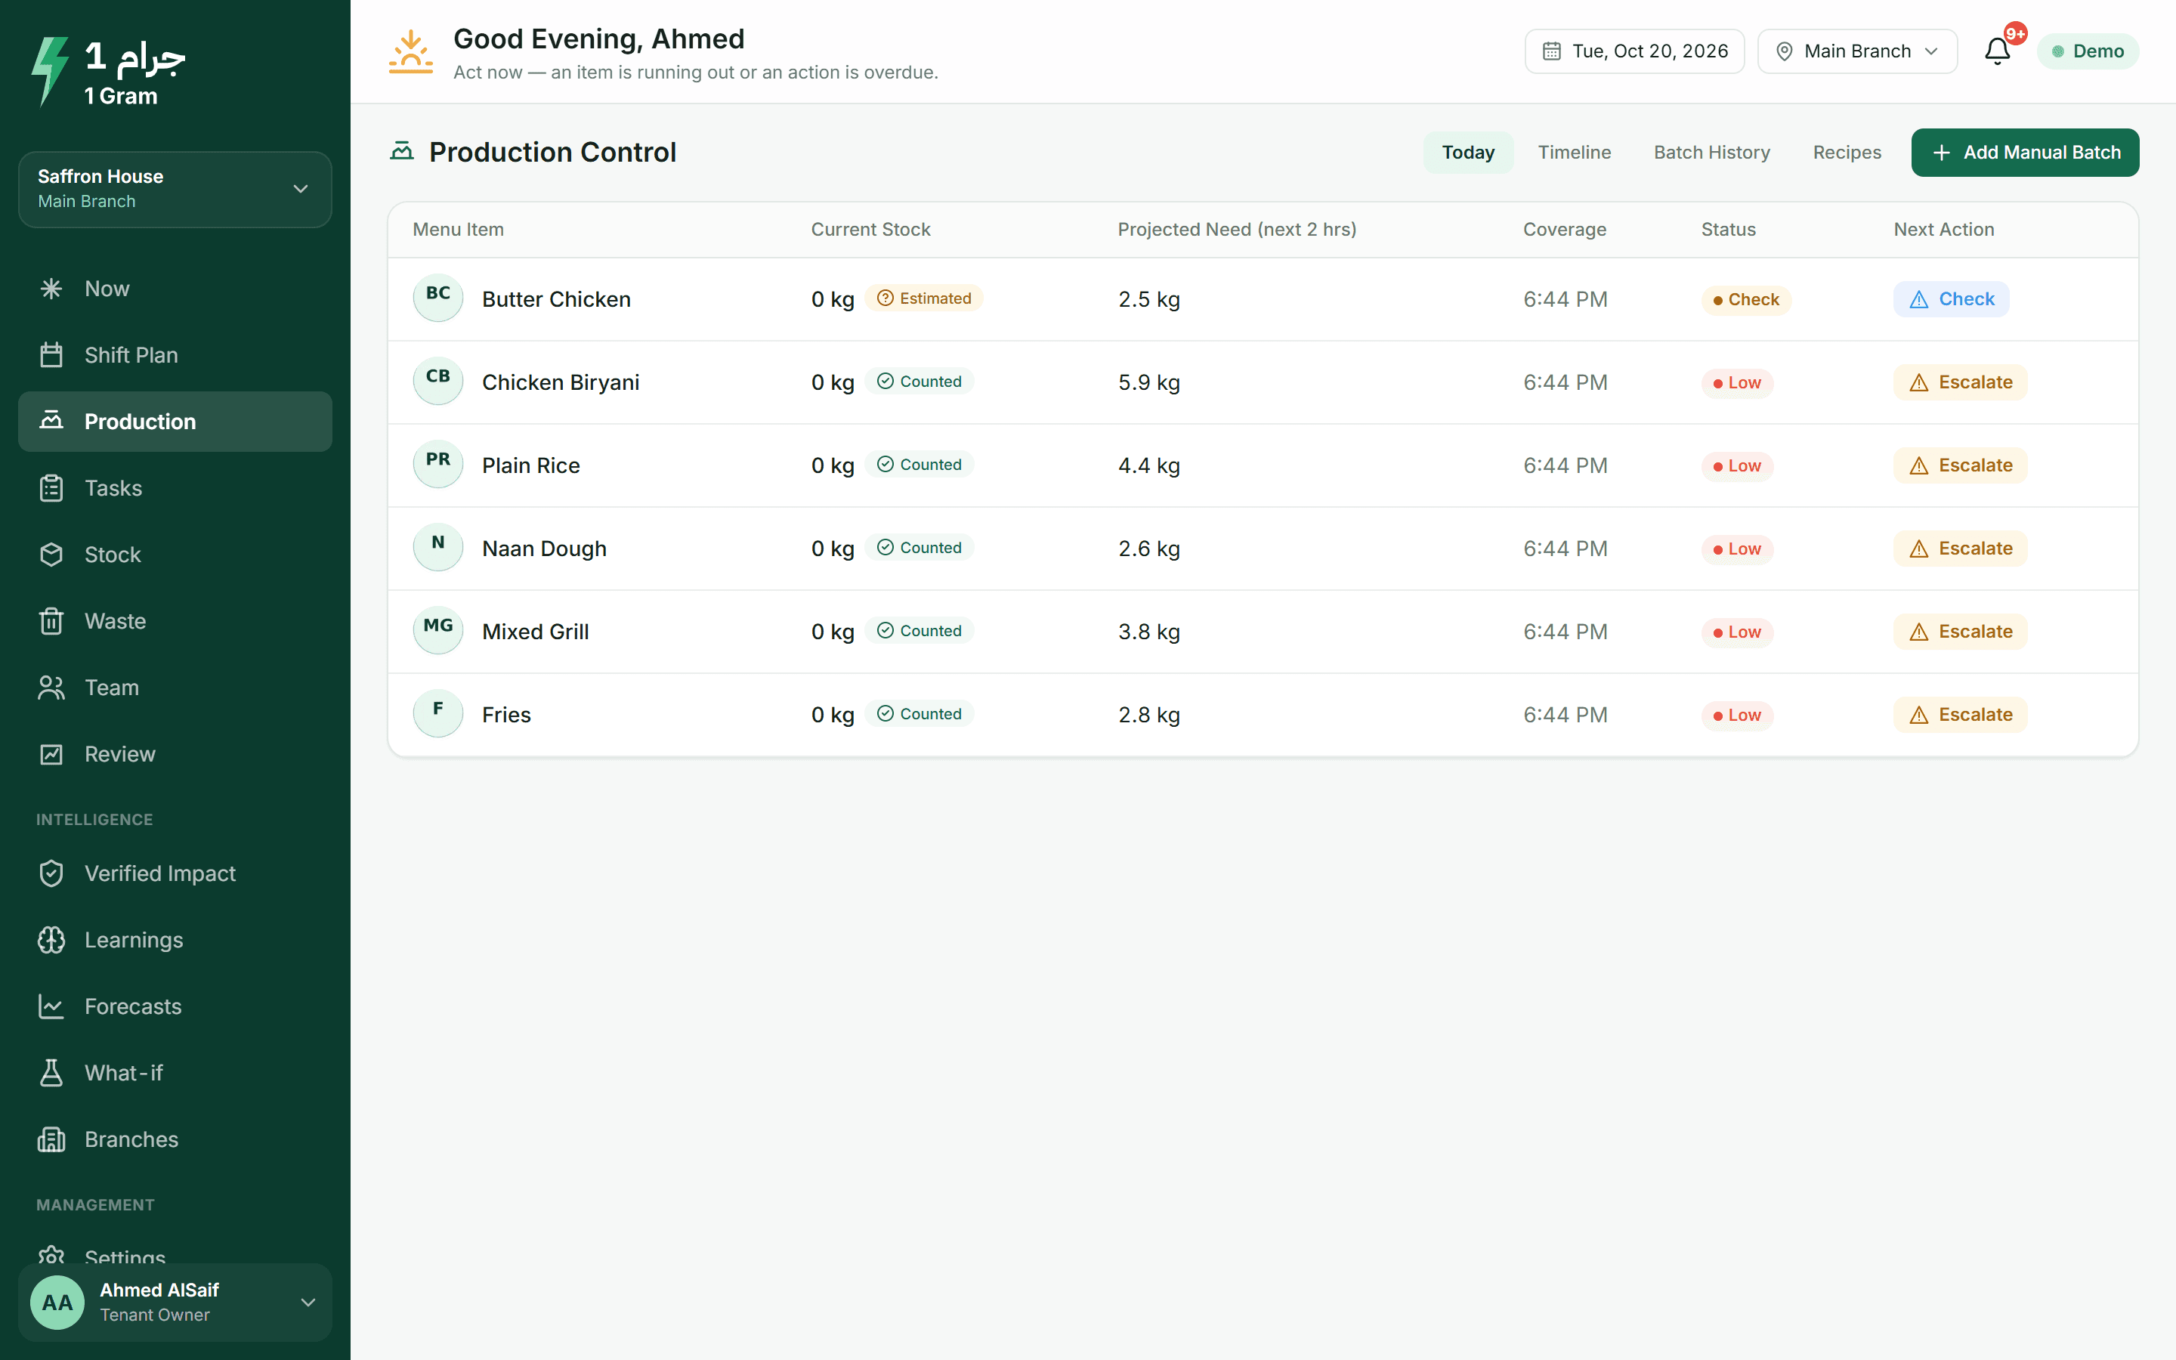Open the Batch History tab
Screen dimensions: 2176x1360
[1711, 153]
